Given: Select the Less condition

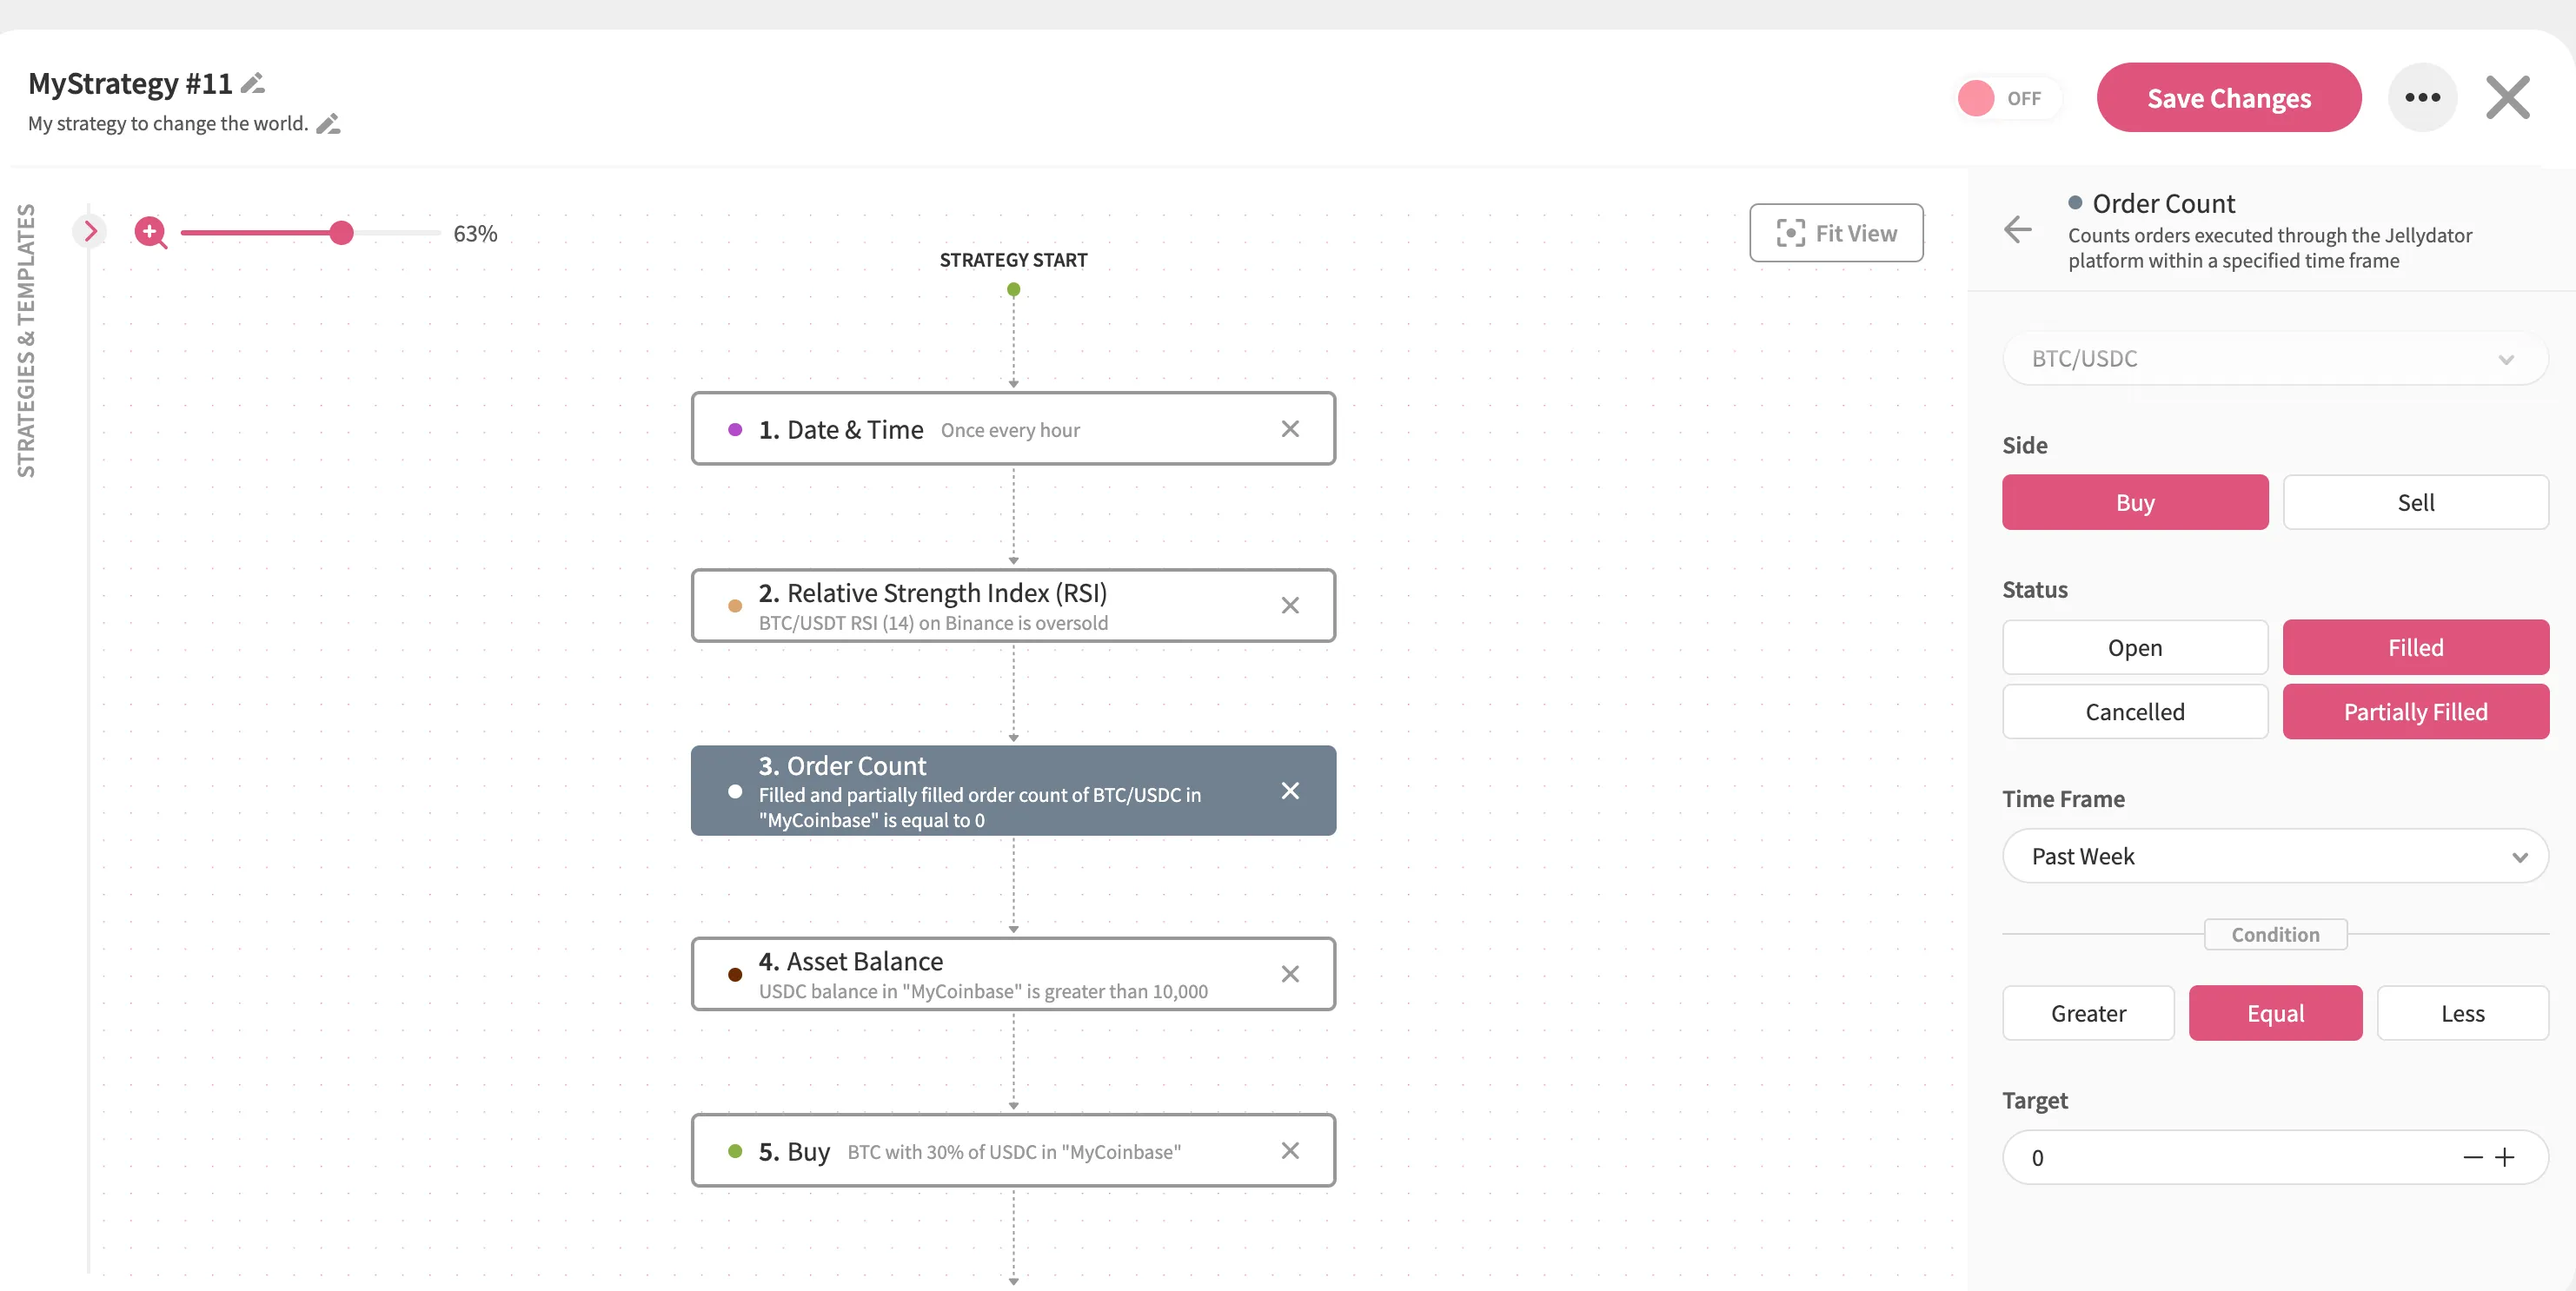Looking at the screenshot, I should [x=2462, y=1013].
